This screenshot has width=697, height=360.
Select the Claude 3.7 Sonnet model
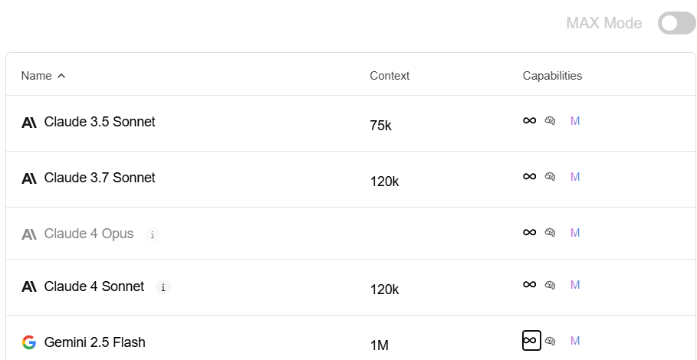[x=350, y=179]
